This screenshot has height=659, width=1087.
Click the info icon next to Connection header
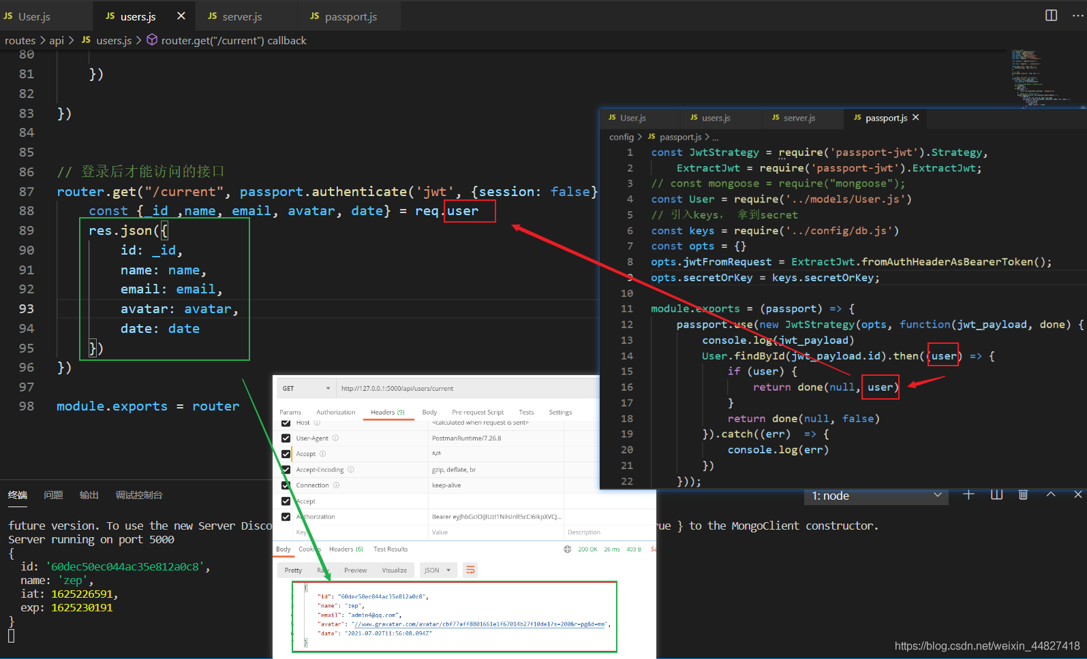(x=336, y=485)
